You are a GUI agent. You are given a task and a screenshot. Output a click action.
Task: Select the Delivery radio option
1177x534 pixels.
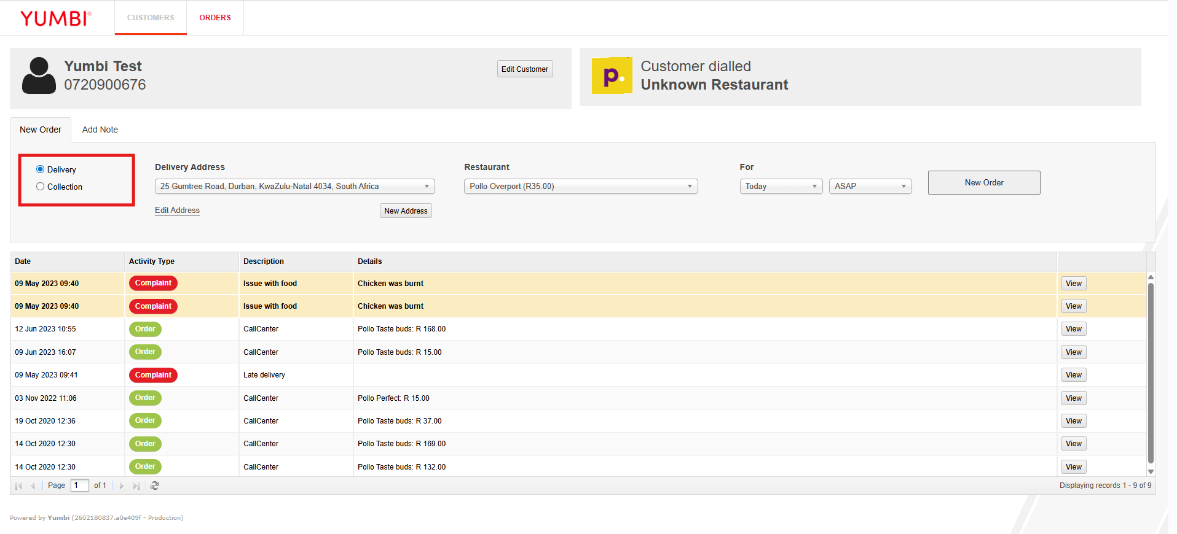click(41, 169)
